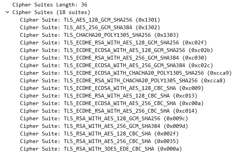Collapse the Cipher Suites (18 suites) tree
This screenshot has height=154, width=238.
(x=7, y=12)
